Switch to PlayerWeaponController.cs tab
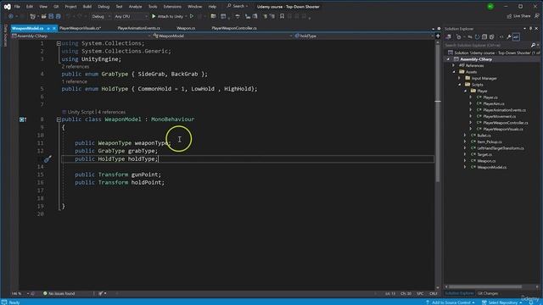 coord(234,28)
